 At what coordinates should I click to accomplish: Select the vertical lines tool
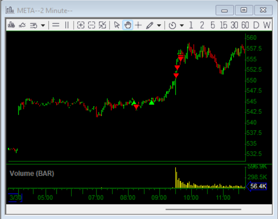[67, 25]
